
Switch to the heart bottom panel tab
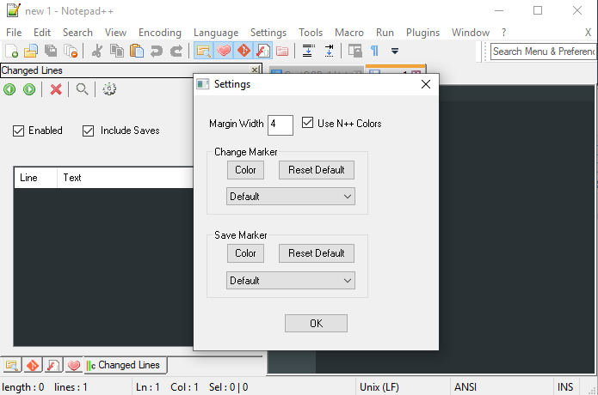point(74,366)
